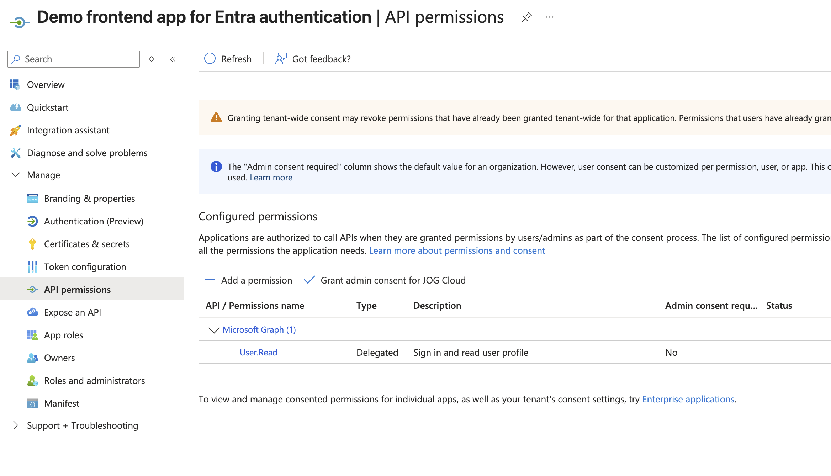Viewport: 831px width, 476px height.
Task: Open Learn more about permissions and consent
Action: [x=457, y=250]
